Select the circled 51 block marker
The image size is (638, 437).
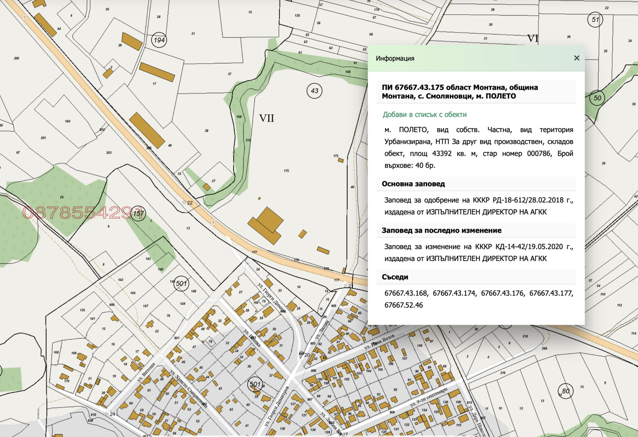[x=595, y=20]
